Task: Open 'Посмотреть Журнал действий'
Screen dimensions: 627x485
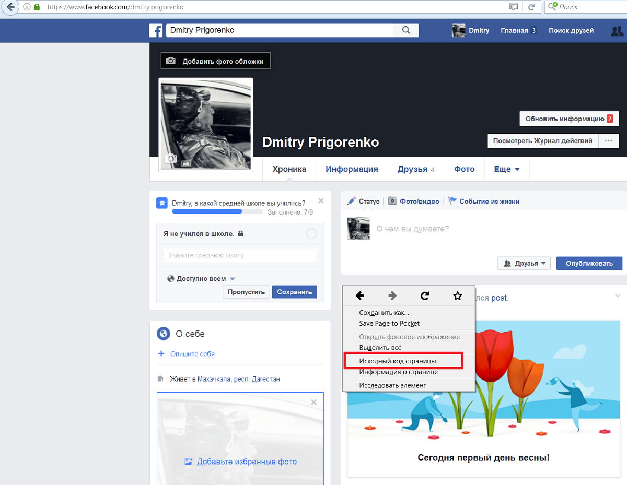Action: (x=543, y=141)
